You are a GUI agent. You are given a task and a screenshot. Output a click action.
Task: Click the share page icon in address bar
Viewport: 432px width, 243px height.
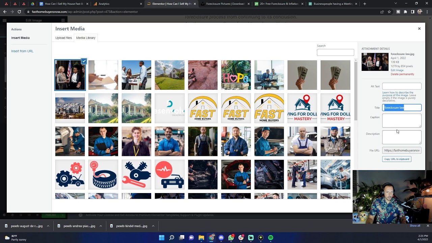pyautogui.click(x=382, y=12)
